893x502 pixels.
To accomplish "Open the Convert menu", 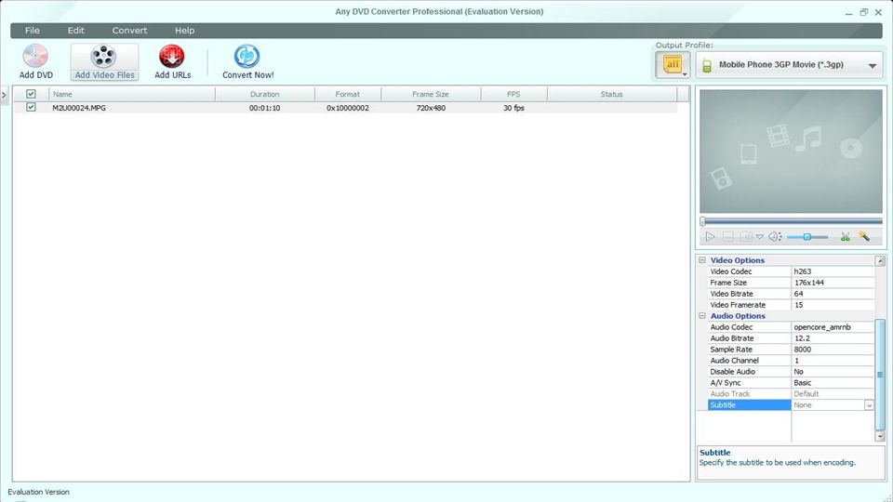I will pos(129,30).
